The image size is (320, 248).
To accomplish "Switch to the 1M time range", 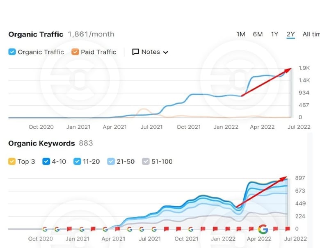I will coord(241,34).
